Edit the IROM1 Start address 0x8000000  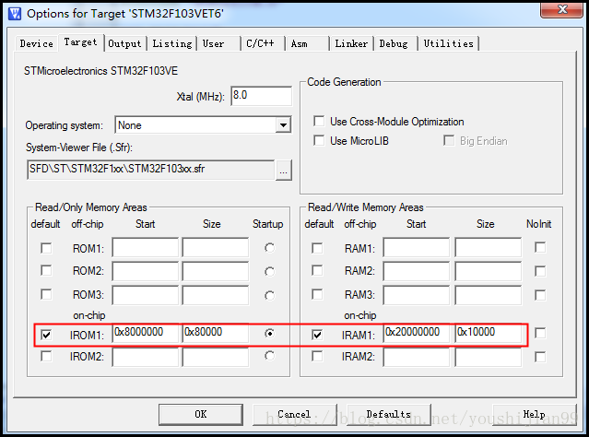(146, 333)
